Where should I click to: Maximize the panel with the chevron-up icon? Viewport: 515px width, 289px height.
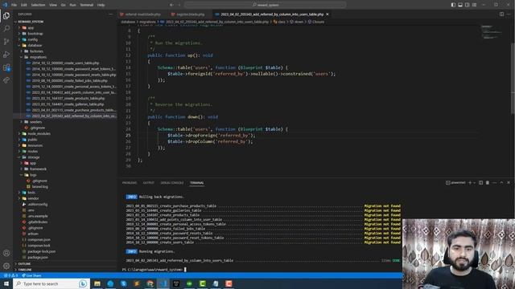(501, 183)
